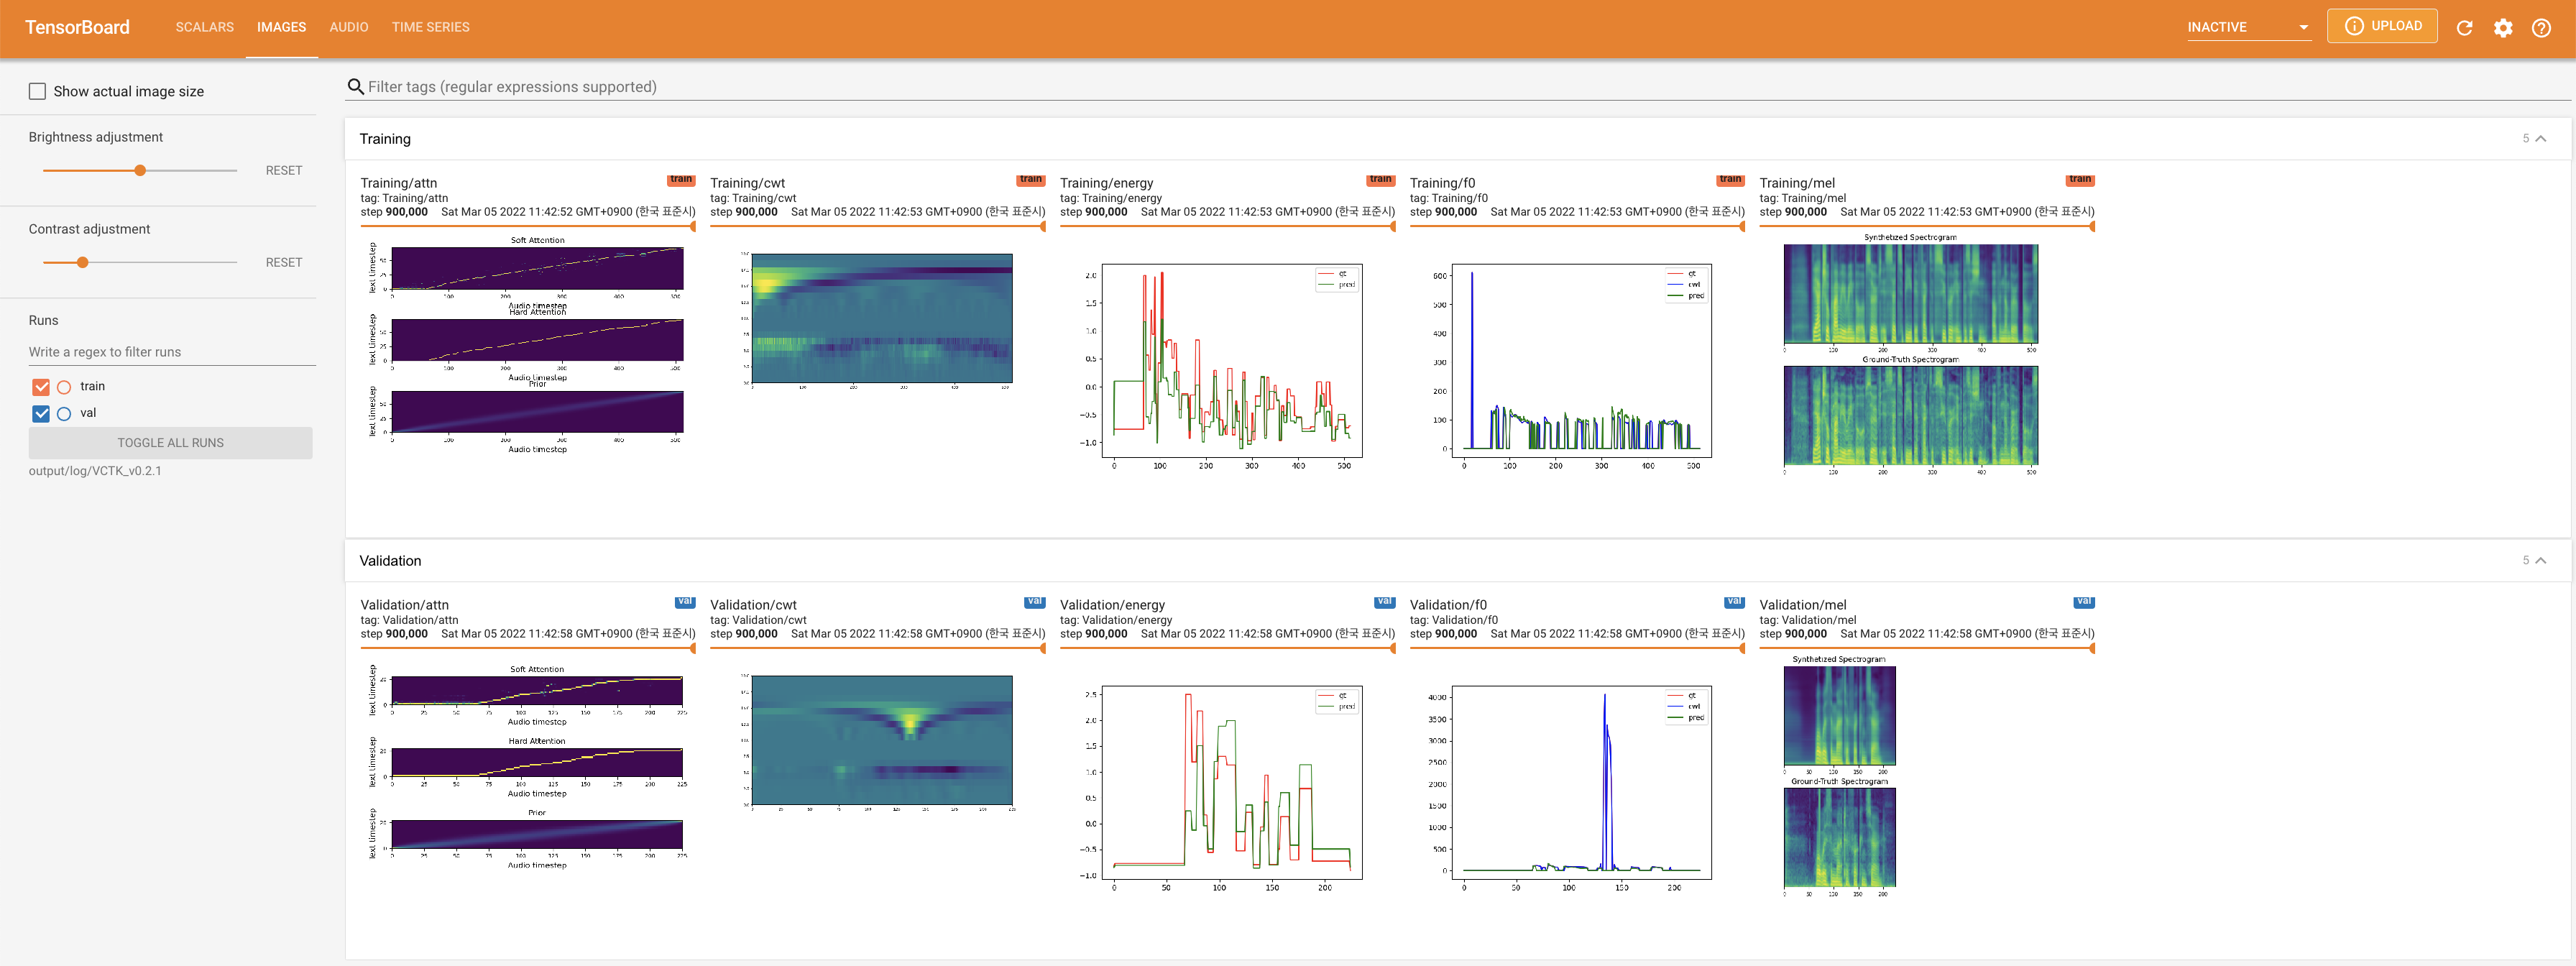This screenshot has height=966, width=2576.
Task: Reset the brightness adjustment
Action: (283, 171)
